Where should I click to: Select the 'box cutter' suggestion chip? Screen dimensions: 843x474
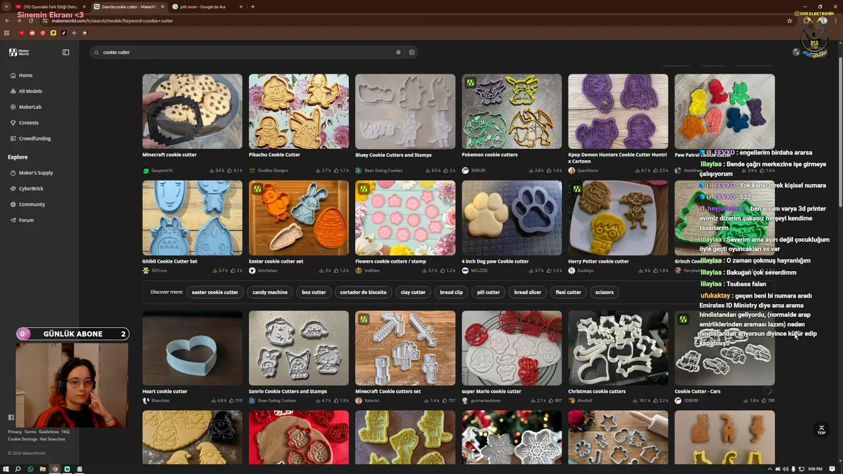click(313, 292)
